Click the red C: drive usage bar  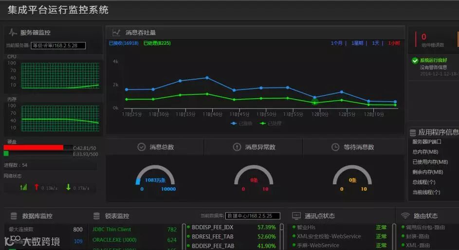tap(34, 147)
